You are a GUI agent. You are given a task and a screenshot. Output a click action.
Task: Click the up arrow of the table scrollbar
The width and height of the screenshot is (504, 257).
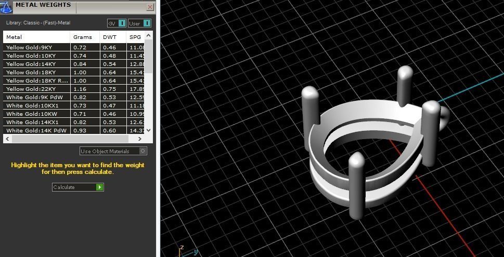coord(148,35)
